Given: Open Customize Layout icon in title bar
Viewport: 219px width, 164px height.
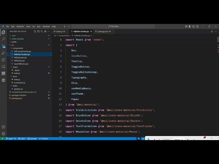Looking at the screenshot, I should (x=186, y=26).
